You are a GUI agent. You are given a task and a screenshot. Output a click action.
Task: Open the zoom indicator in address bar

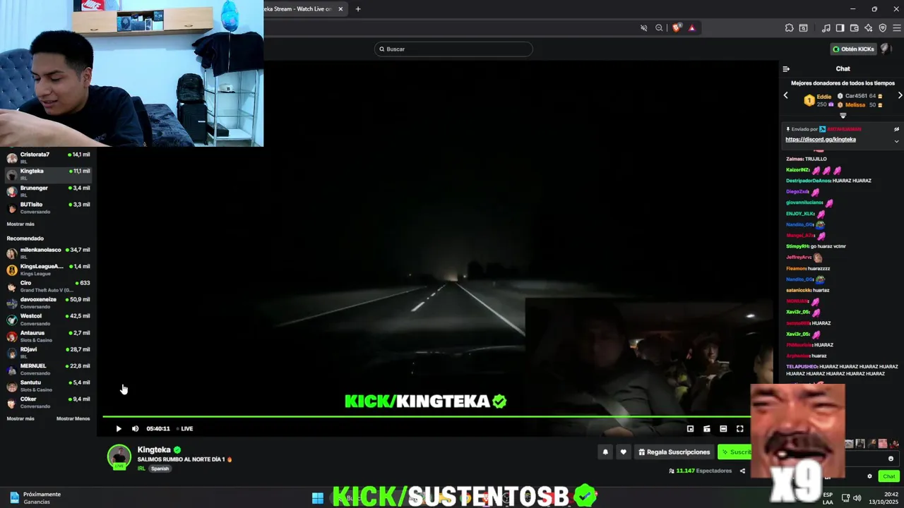click(x=659, y=28)
